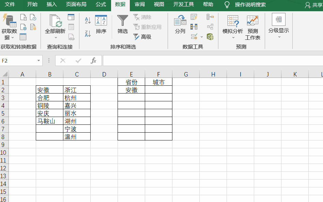This screenshot has height=202, width=323.
Task: Expand the Data Validation dropdown arrow
Action: [x=202, y=37]
